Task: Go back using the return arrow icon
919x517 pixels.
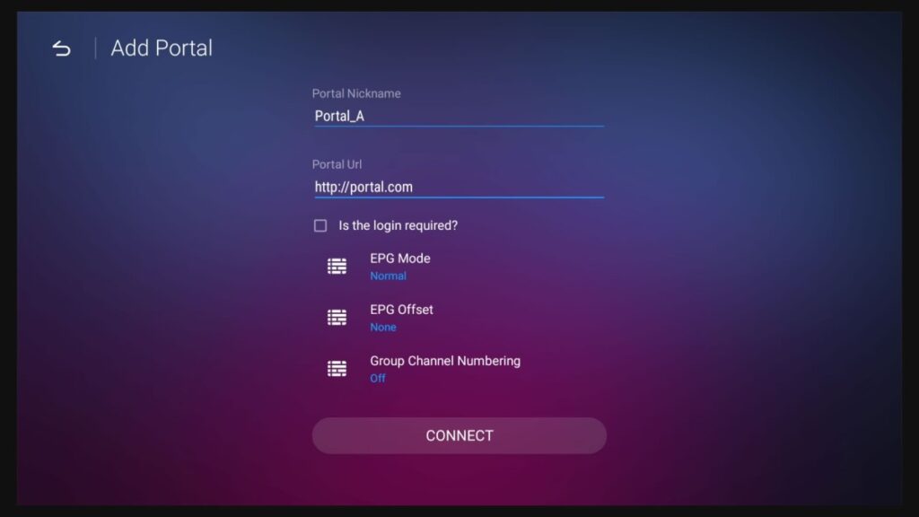Action: [62, 48]
